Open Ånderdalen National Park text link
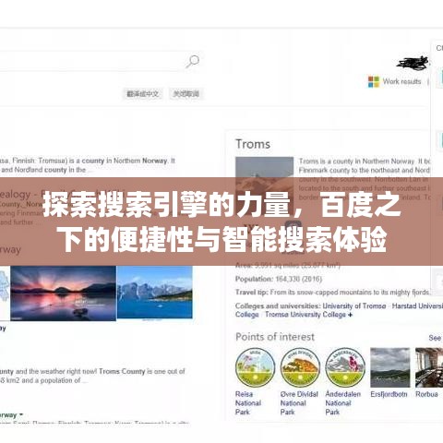Viewport: 443px width, 443px height. 343,403
